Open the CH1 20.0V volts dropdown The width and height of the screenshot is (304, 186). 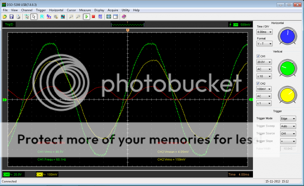click(x=264, y=62)
